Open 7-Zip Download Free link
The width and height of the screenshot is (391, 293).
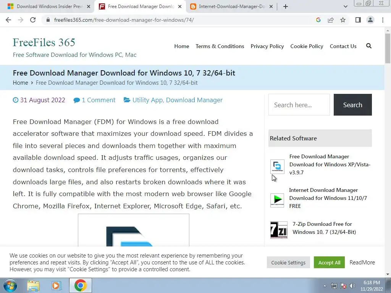[x=324, y=228]
